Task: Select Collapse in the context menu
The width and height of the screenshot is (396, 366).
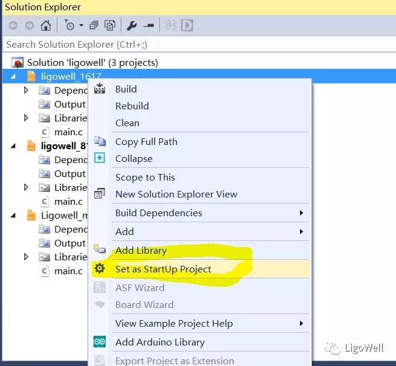Action: point(134,159)
